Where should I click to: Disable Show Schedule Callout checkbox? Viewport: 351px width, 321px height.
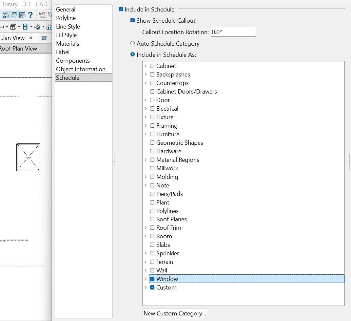(x=132, y=20)
